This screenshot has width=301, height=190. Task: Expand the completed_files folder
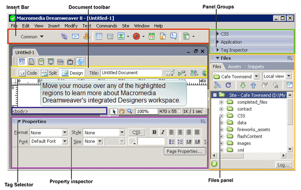(221, 102)
